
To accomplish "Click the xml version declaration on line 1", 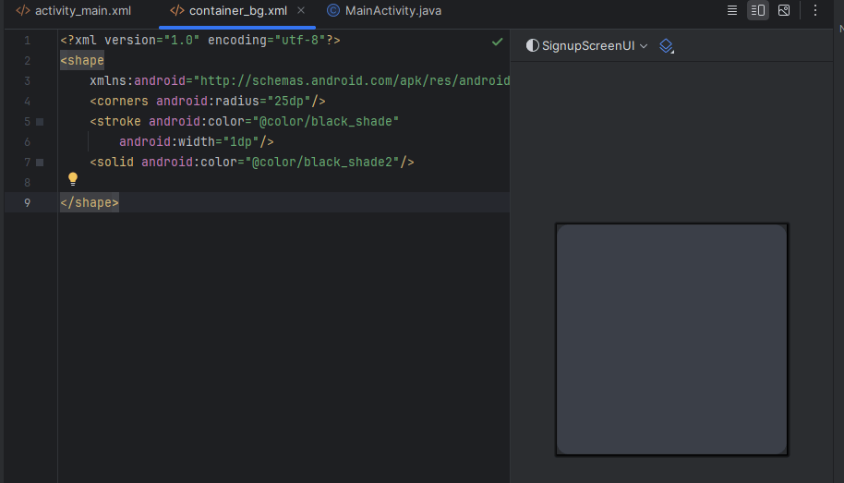I will (200, 41).
